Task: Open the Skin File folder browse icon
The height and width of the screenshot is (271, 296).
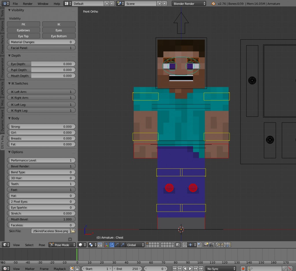Action: tap(73, 231)
